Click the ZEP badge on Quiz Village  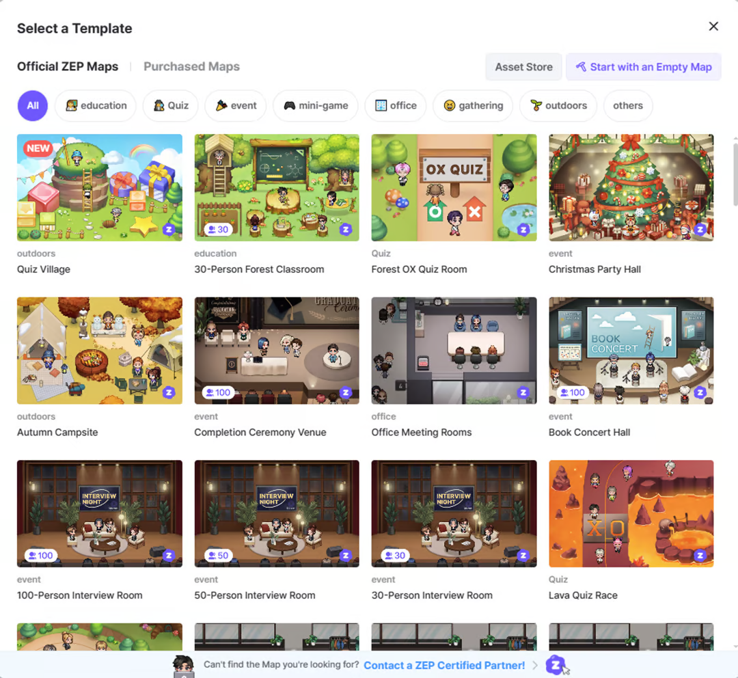click(169, 229)
